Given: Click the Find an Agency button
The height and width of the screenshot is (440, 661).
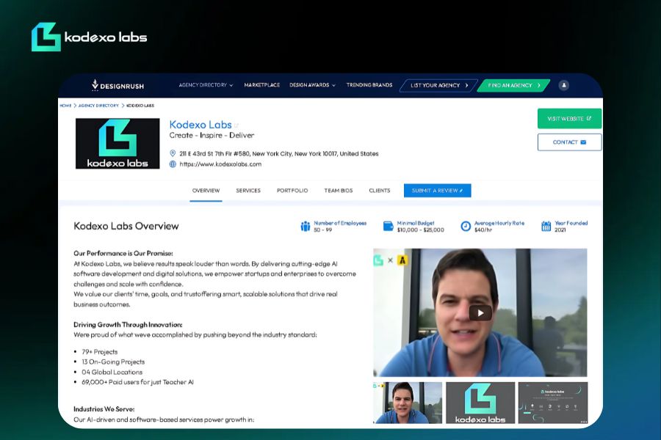Looking at the screenshot, I should (x=513, y=85).
